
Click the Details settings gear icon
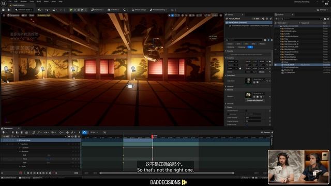[x=272, y=40]
